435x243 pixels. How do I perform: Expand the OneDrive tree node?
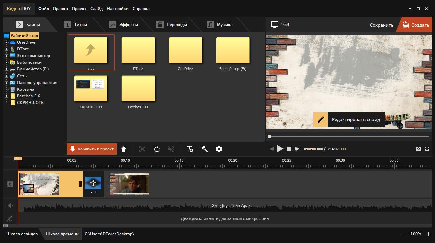coord(6,42)
